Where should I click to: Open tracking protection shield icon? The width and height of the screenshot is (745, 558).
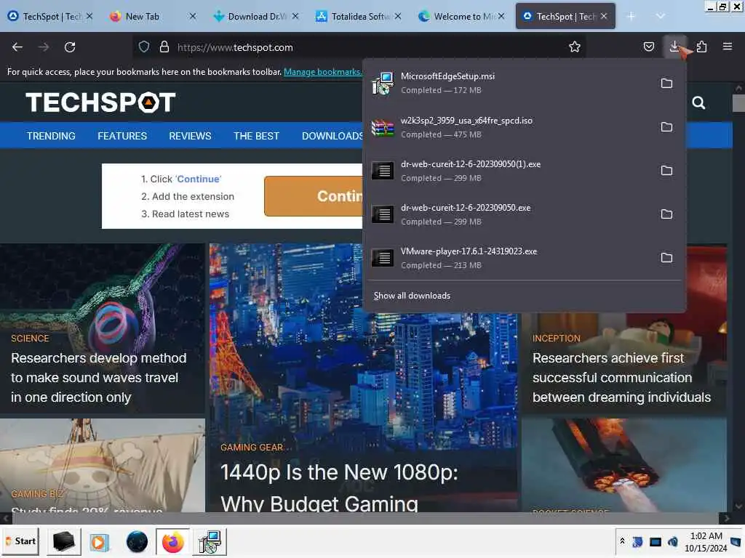(x=144, y=47)
